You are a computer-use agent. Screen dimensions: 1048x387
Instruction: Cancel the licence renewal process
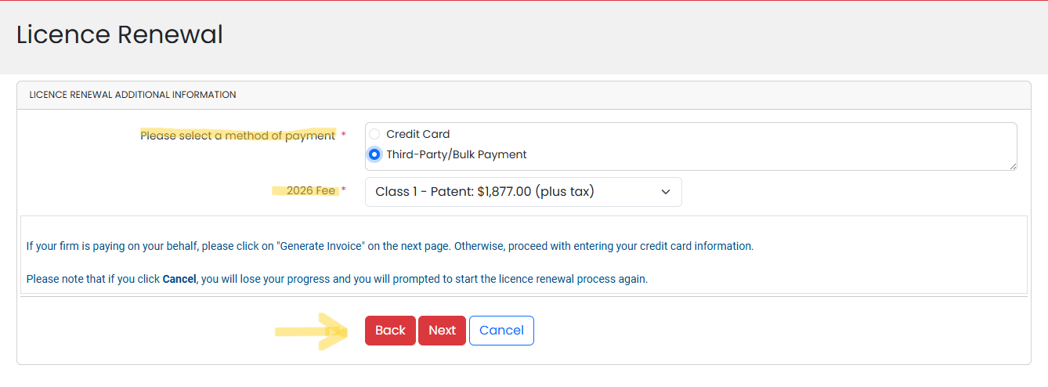click(501, 331)
